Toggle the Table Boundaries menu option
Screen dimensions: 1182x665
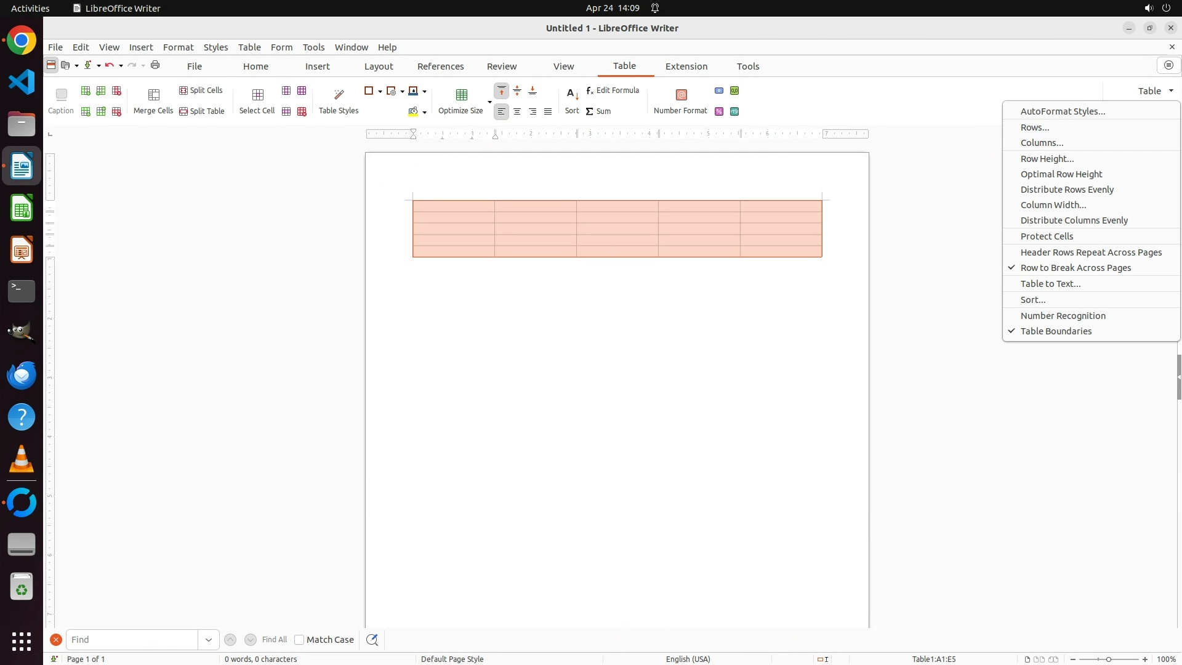[x=1056, y=331]
